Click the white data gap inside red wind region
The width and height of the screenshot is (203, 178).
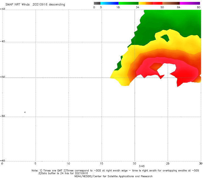[x=167, y=69]
